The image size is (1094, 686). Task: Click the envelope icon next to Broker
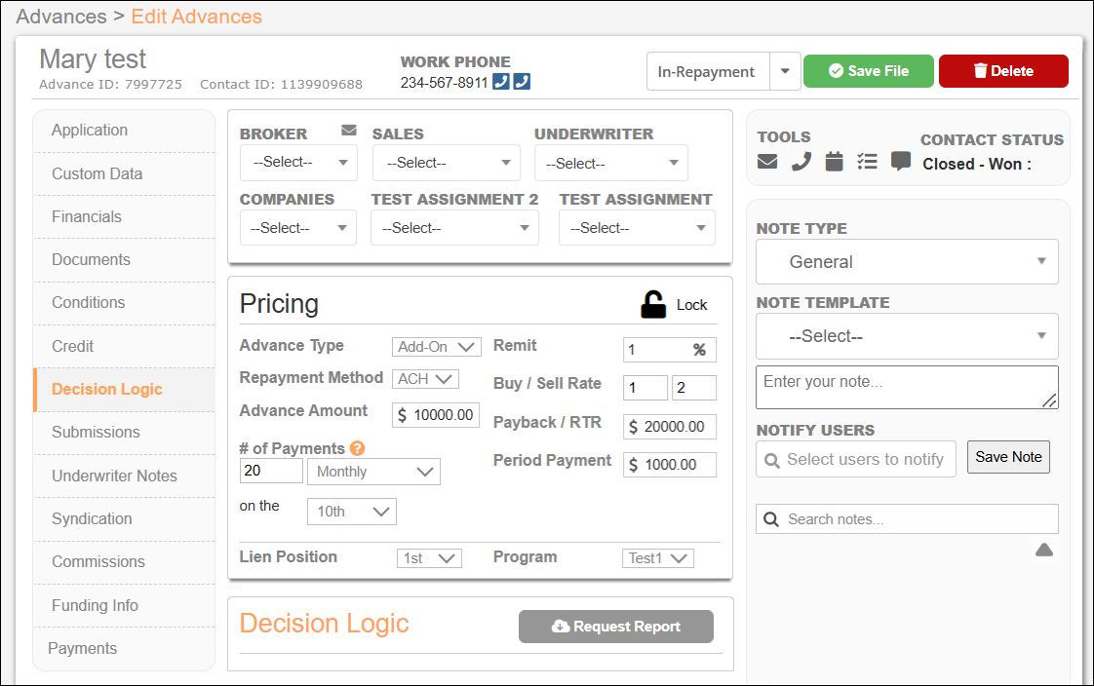click(x=349, y=131)
